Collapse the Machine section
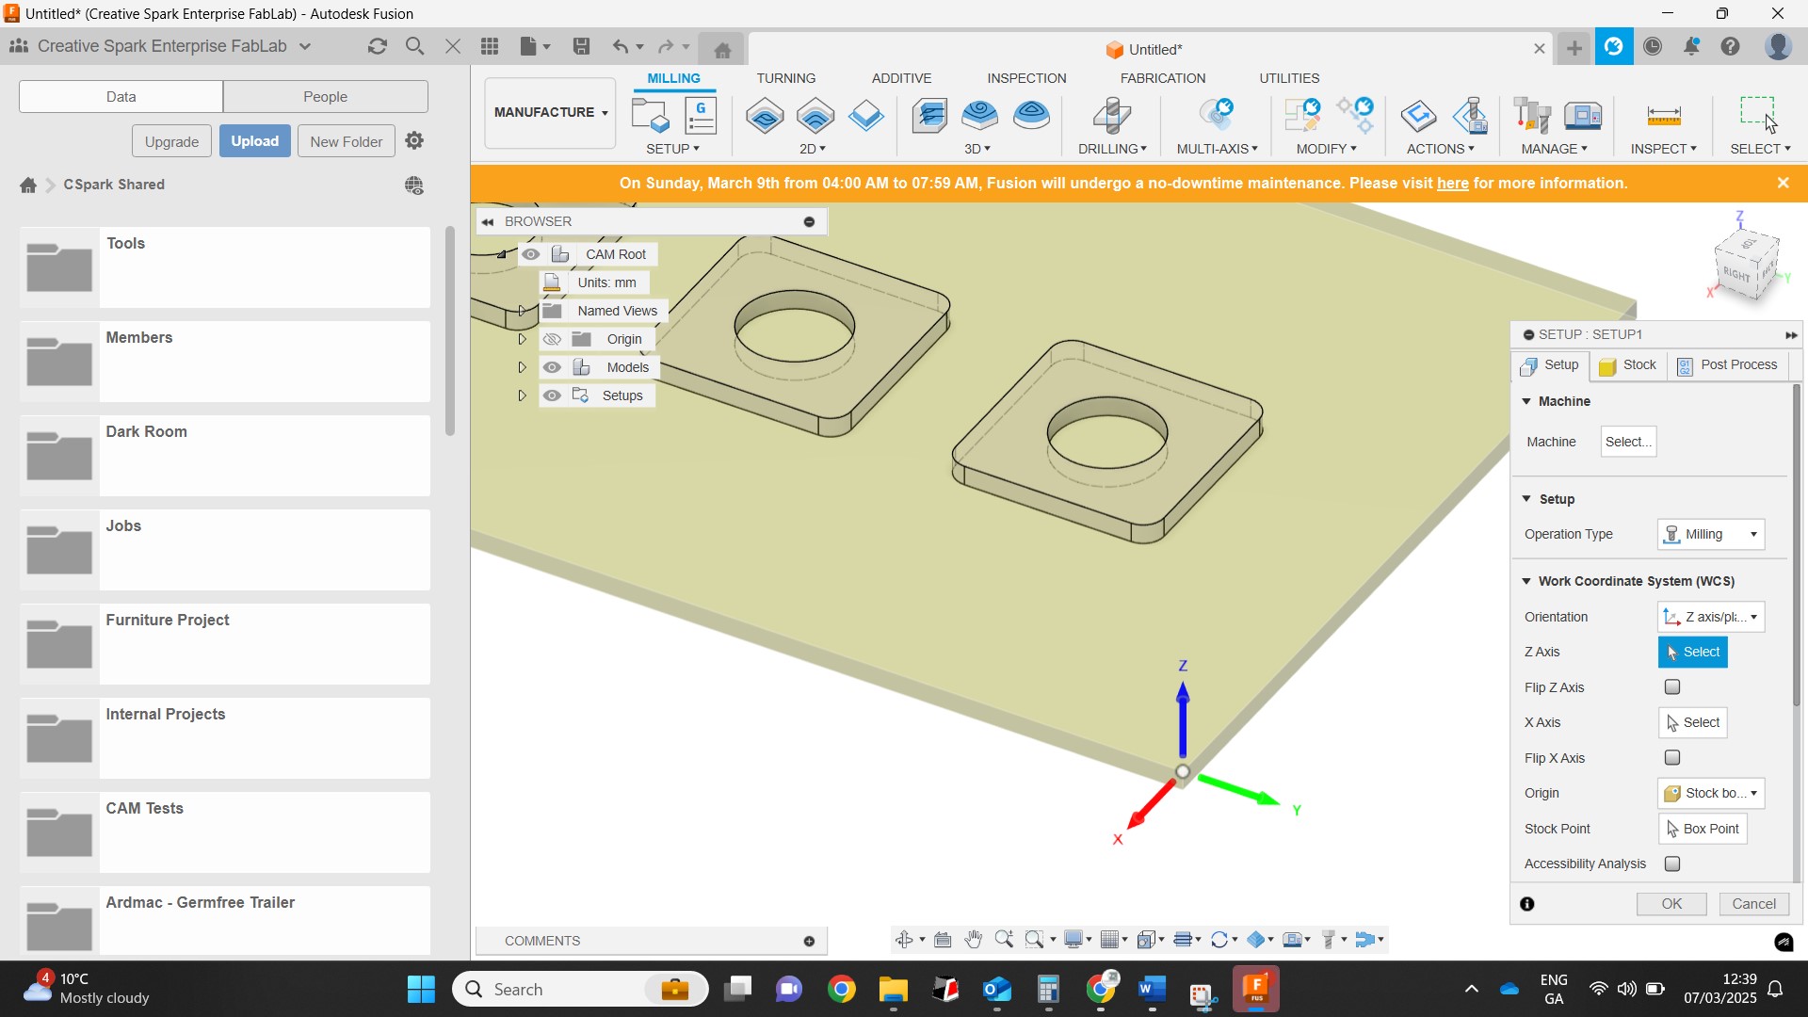 coord(1526,401)
